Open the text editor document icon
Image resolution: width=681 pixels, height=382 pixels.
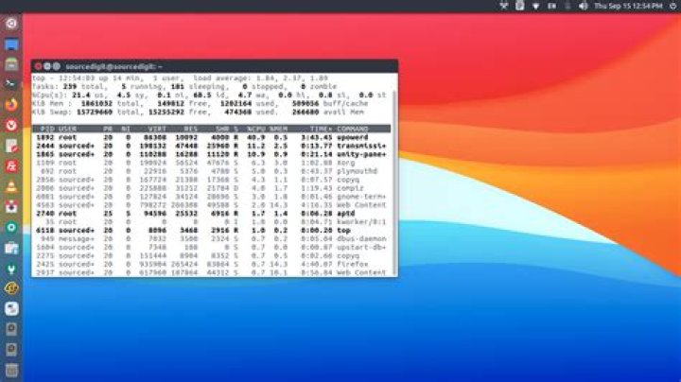click(x=11, y=146)
